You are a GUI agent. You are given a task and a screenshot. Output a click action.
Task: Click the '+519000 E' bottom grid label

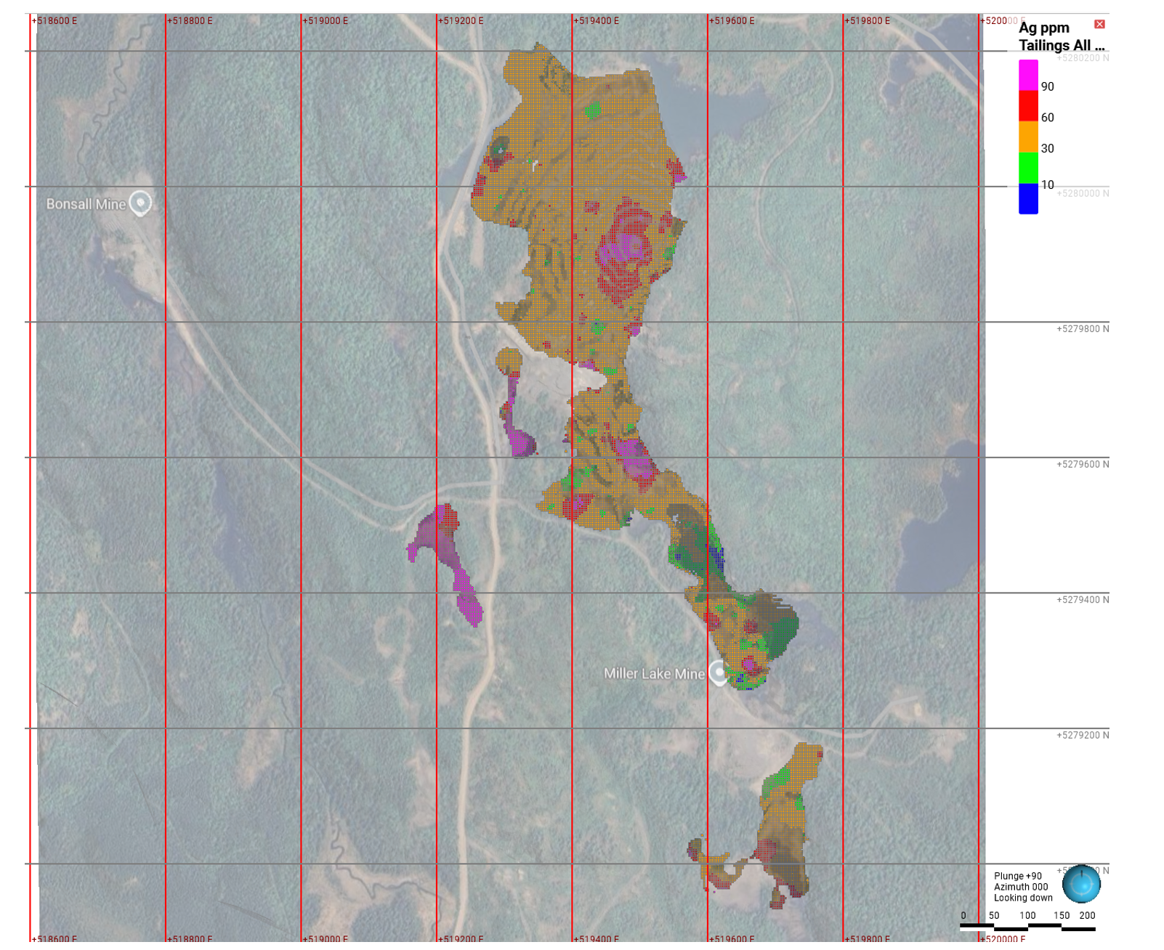[325, 939]
